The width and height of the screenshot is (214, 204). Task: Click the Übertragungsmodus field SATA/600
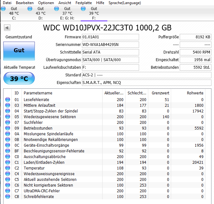pyautogui.click(x=110, y=60)
